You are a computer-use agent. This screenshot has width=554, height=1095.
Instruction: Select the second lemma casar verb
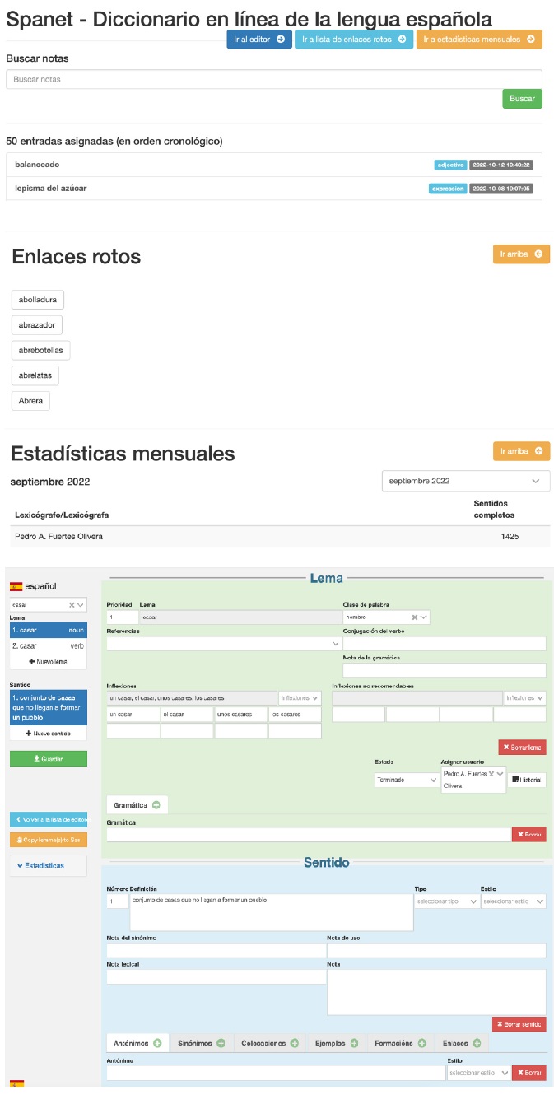[48, 646]
